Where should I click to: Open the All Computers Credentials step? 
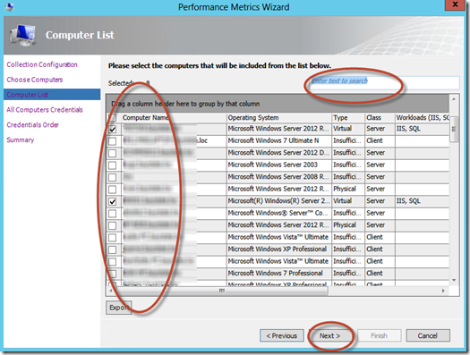pos(45,110)
